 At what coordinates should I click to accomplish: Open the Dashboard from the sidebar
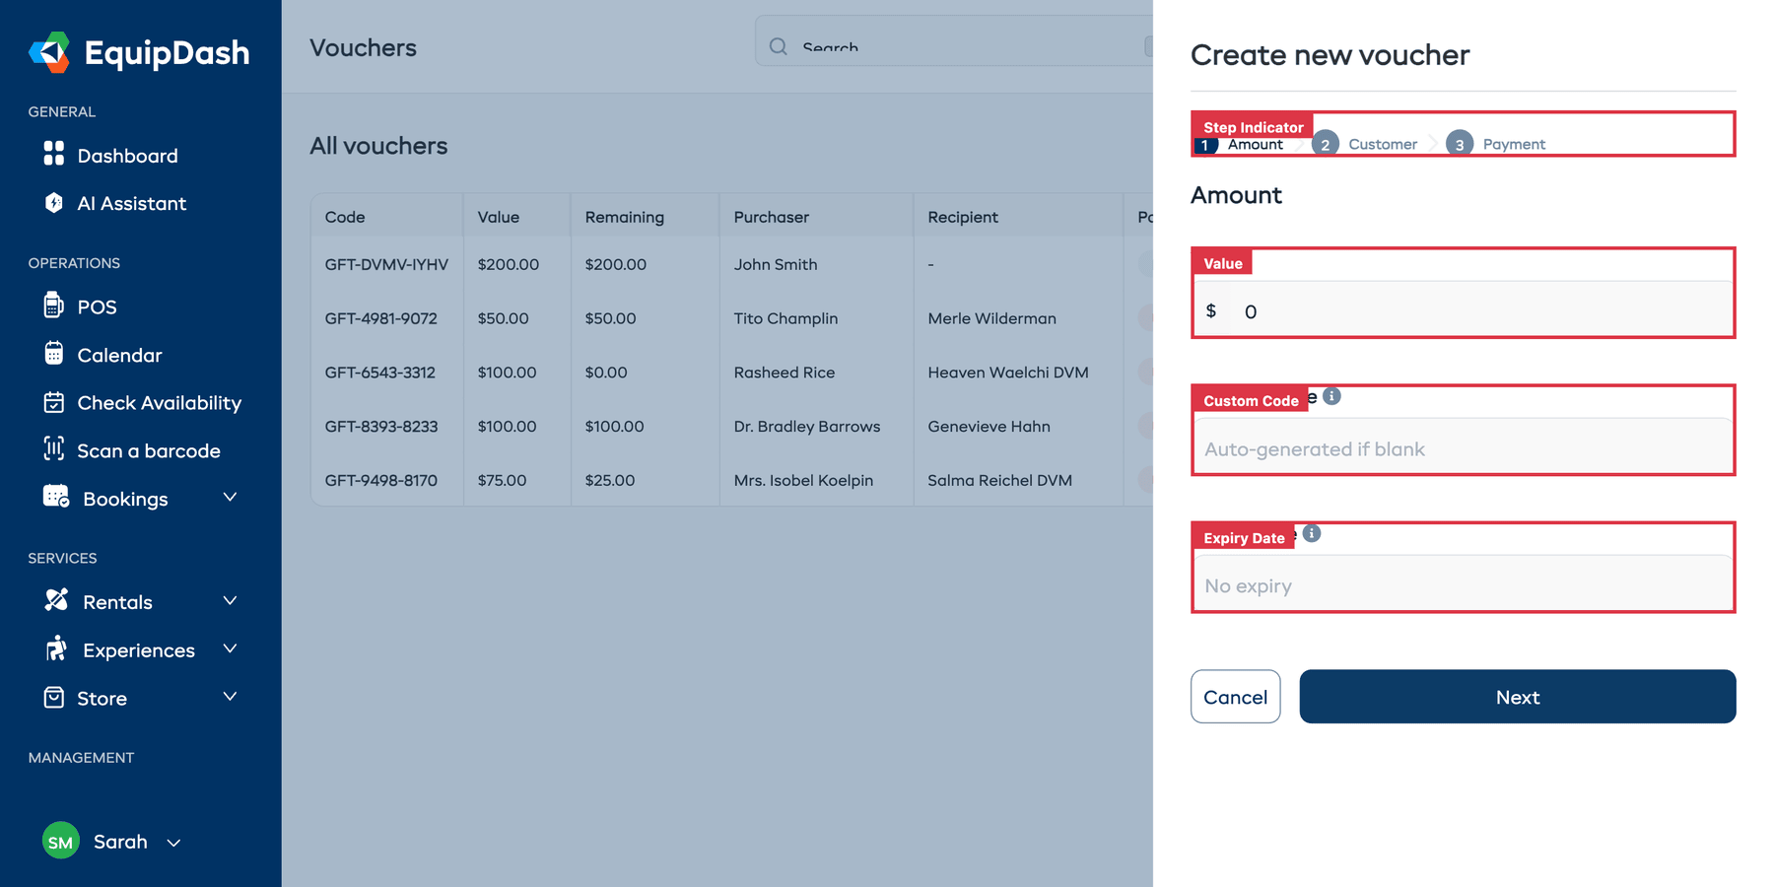pyautogui.click(x=126, y=155)
